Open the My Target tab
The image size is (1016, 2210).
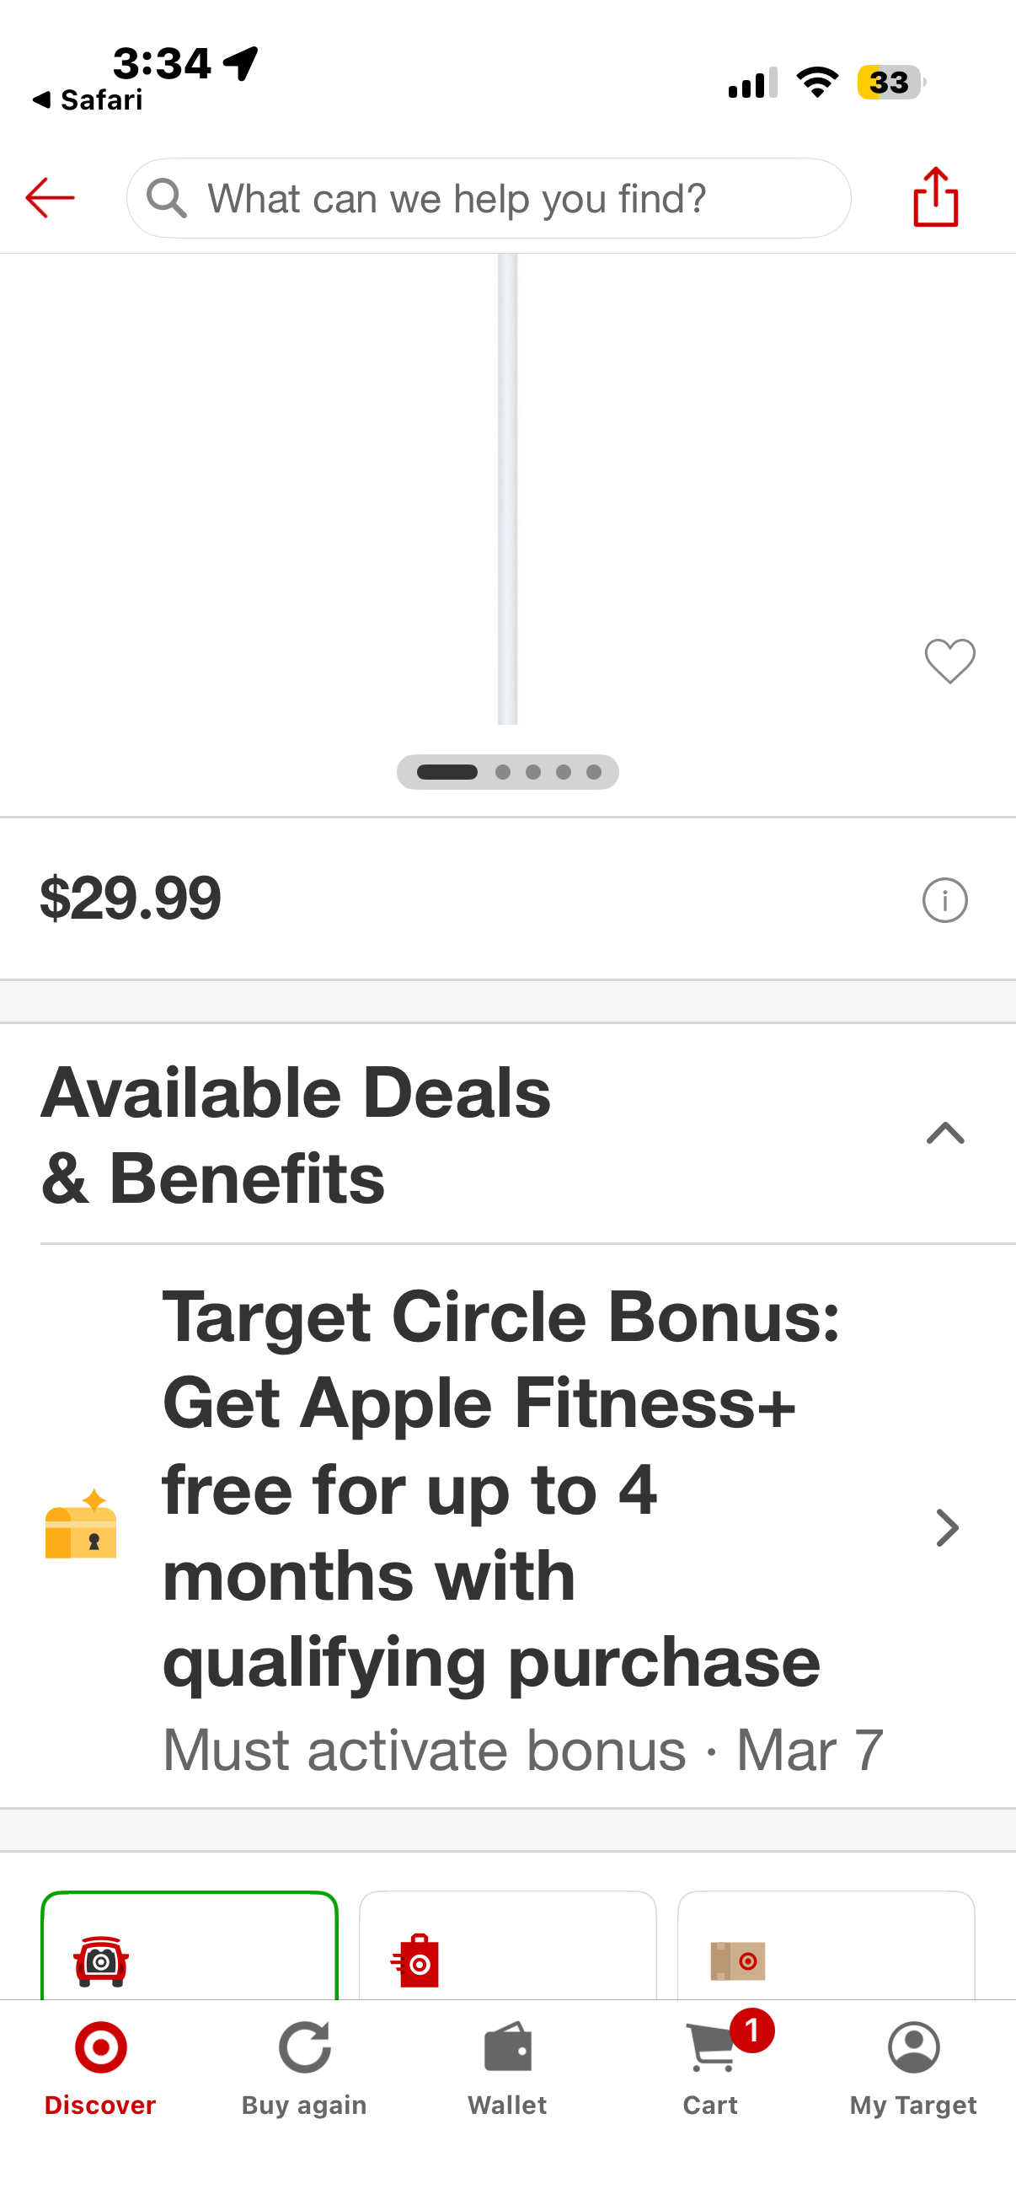913,2065
